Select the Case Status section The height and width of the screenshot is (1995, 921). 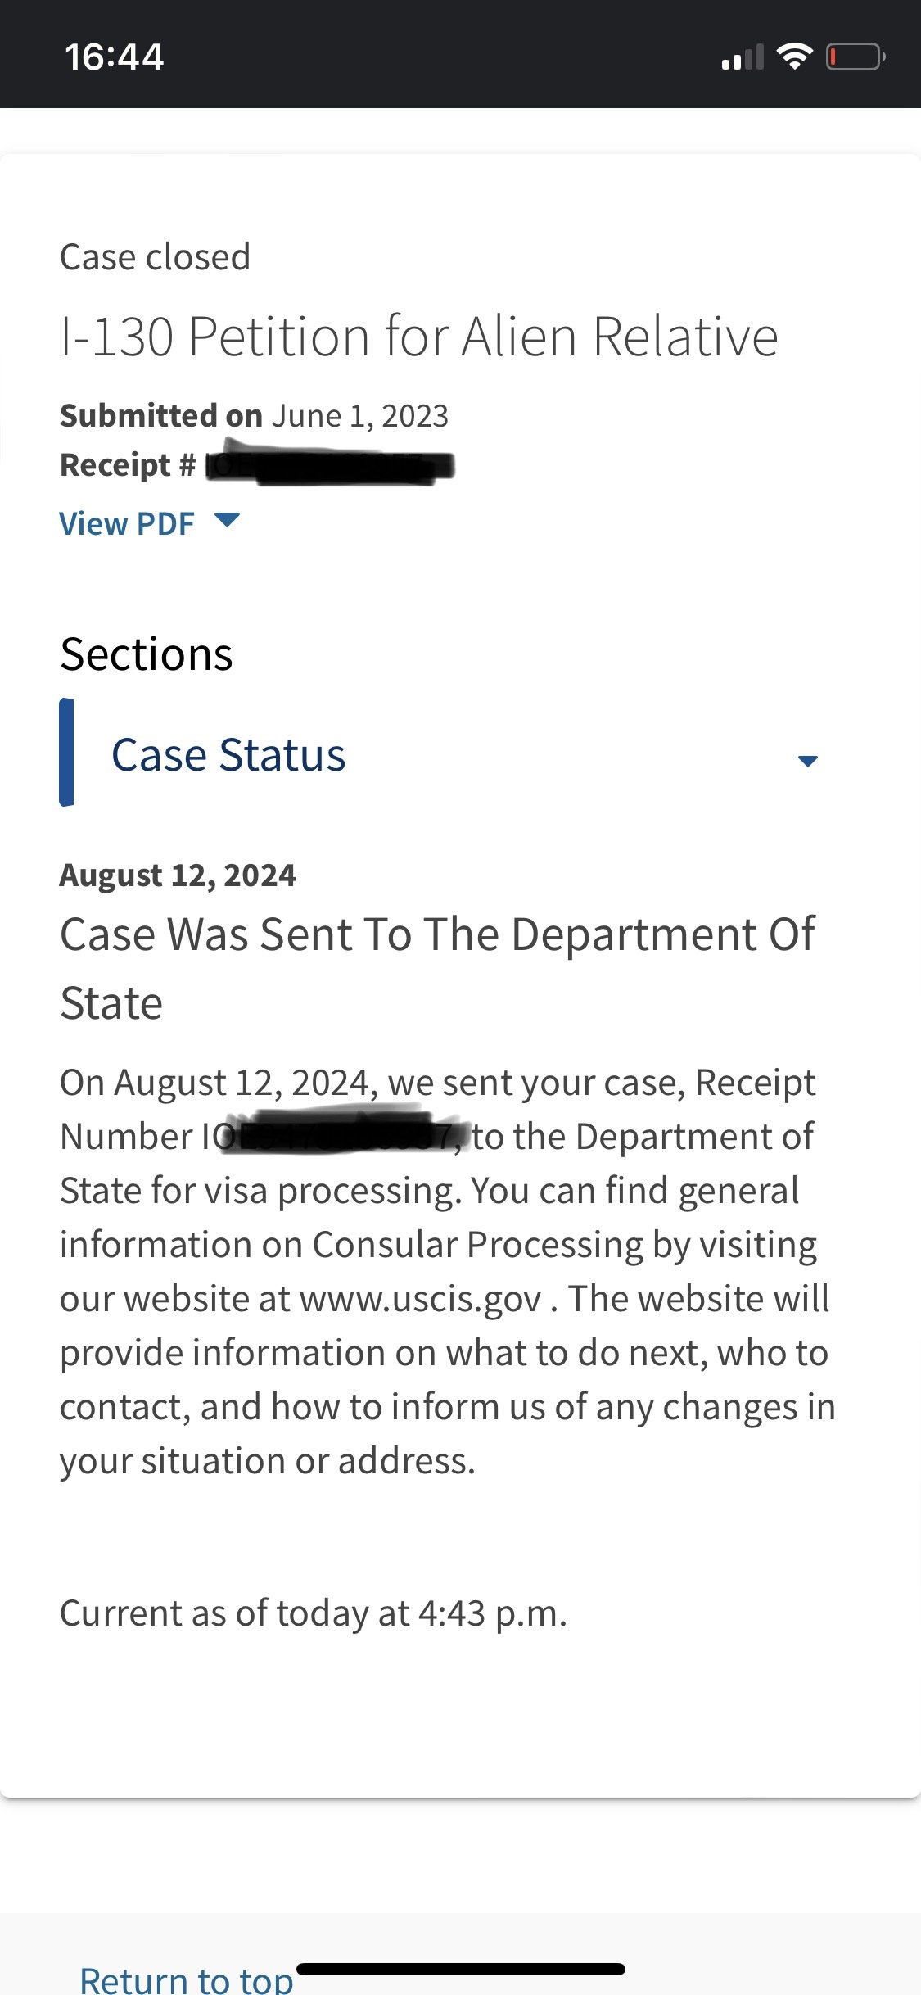pos(228,754)
